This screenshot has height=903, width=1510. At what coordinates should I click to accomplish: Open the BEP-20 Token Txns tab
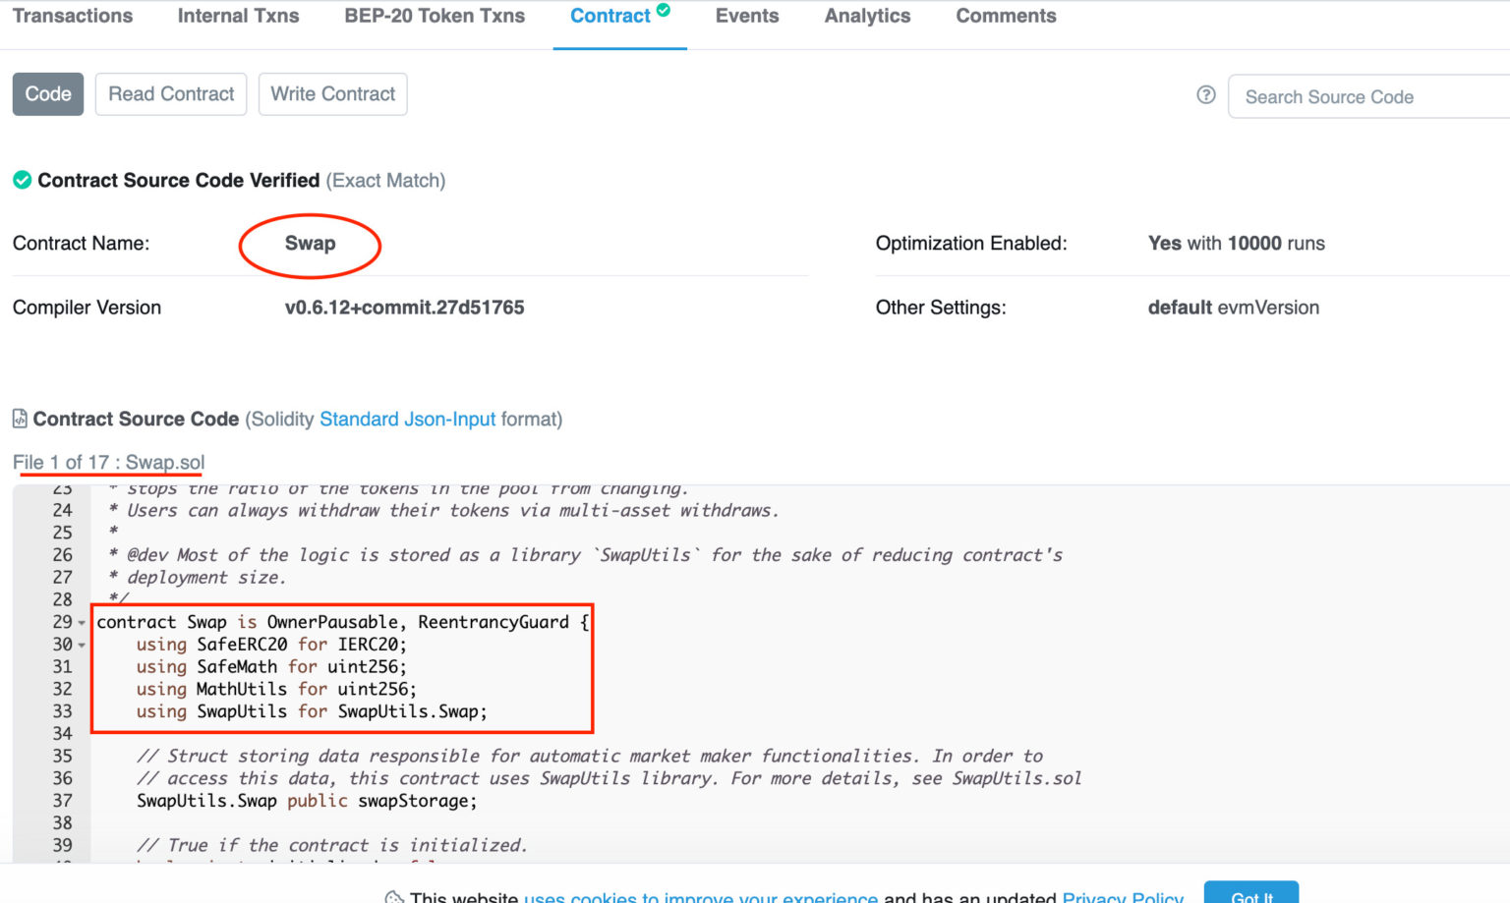435,17
